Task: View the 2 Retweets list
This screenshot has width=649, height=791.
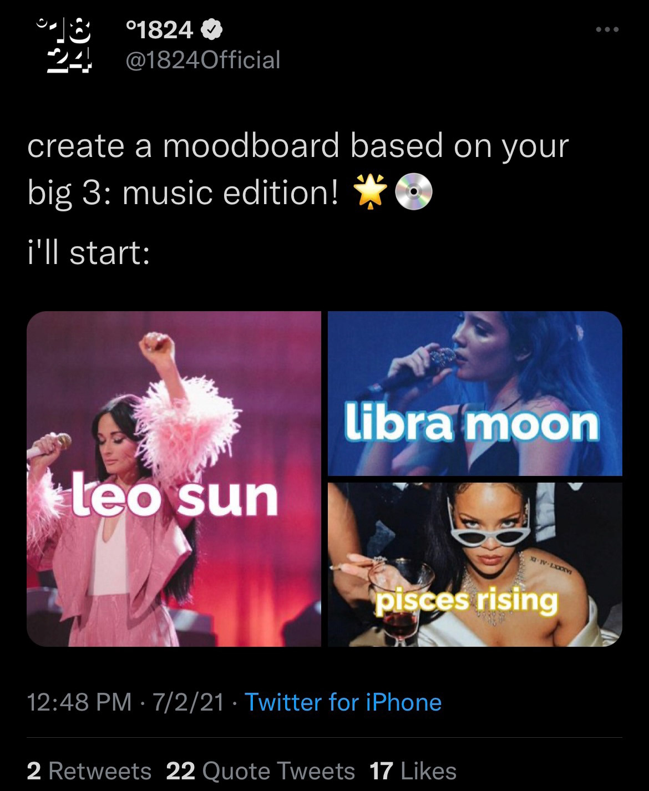Action: 89,771
